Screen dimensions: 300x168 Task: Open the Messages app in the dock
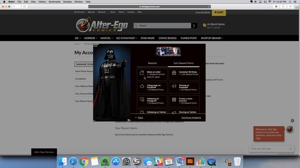(148, 161)
